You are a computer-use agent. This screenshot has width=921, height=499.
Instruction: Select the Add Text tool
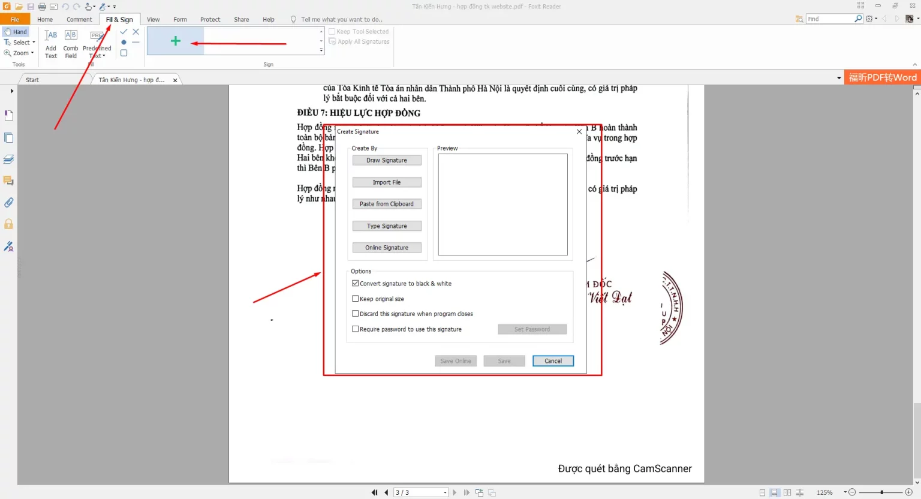pyautogui.click(x=51, y=44)
